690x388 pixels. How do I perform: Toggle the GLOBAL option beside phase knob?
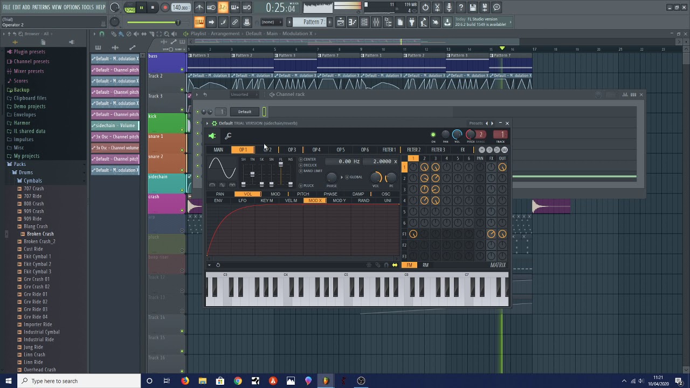point(354,177)
